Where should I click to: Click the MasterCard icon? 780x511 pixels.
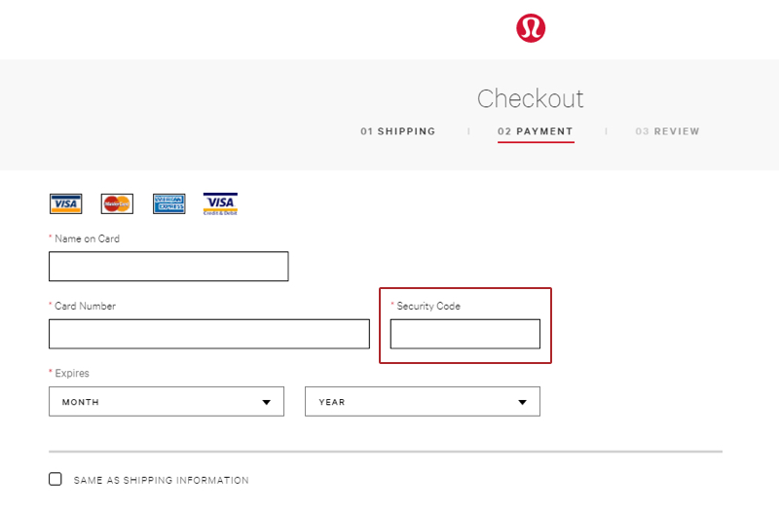117,203
